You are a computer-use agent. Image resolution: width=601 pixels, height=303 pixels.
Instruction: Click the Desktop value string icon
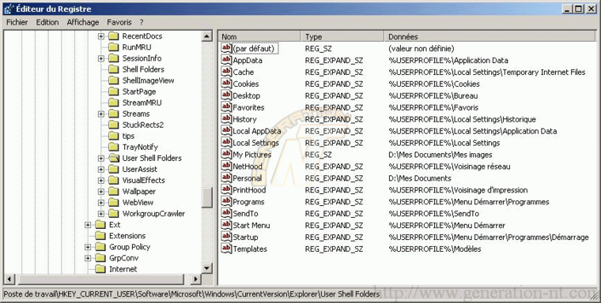(x=226, y=95)
